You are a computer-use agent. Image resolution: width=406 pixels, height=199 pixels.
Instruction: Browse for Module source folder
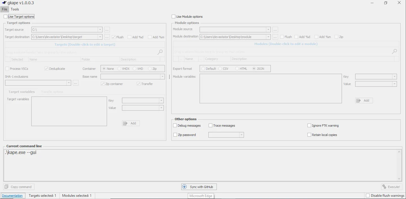[x=275, y=30]
